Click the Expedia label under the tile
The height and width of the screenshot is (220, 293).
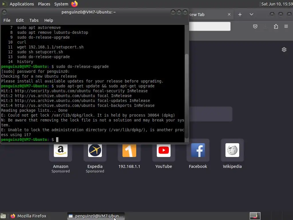click(x=95, y=166)
